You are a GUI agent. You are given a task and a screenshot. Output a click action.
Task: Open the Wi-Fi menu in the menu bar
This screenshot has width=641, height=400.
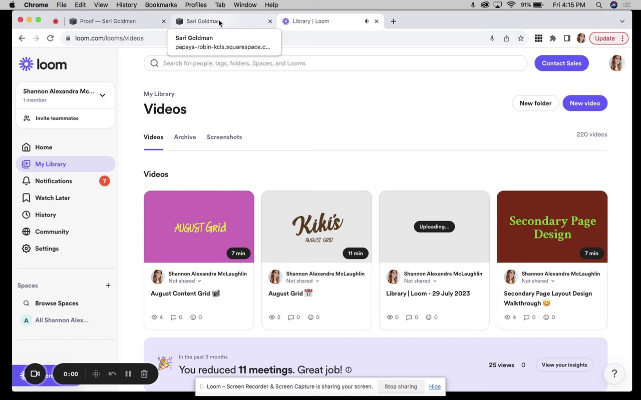(511, 5)
